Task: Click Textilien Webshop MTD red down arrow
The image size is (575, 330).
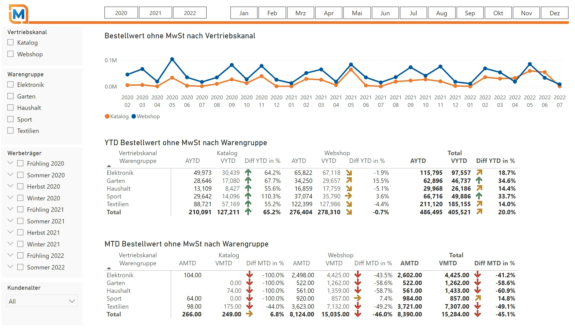Action: (x=358, y=306)
